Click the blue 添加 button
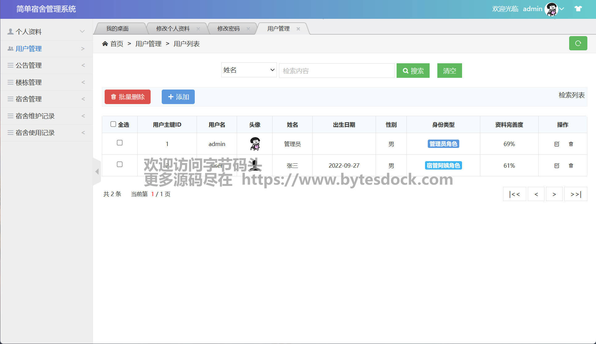 point(178,97)
